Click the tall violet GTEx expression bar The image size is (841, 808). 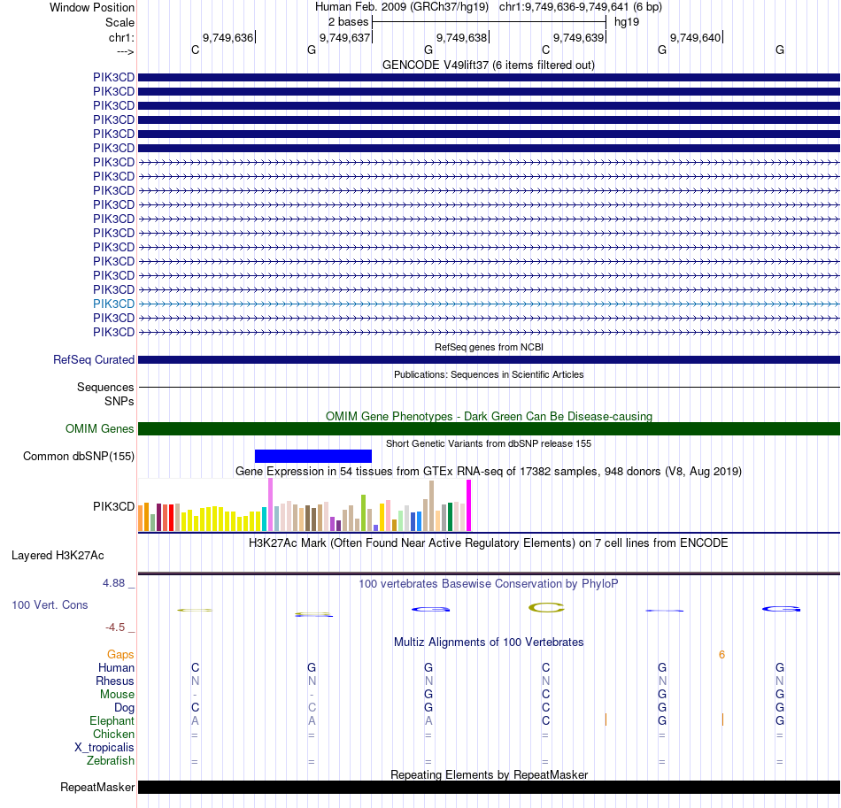[270, 504]
